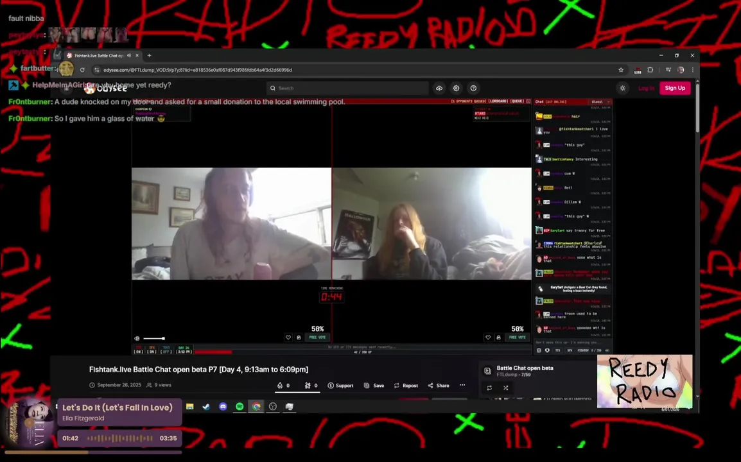Open the Battle Chat open beta playlist

tap(525, 368)
